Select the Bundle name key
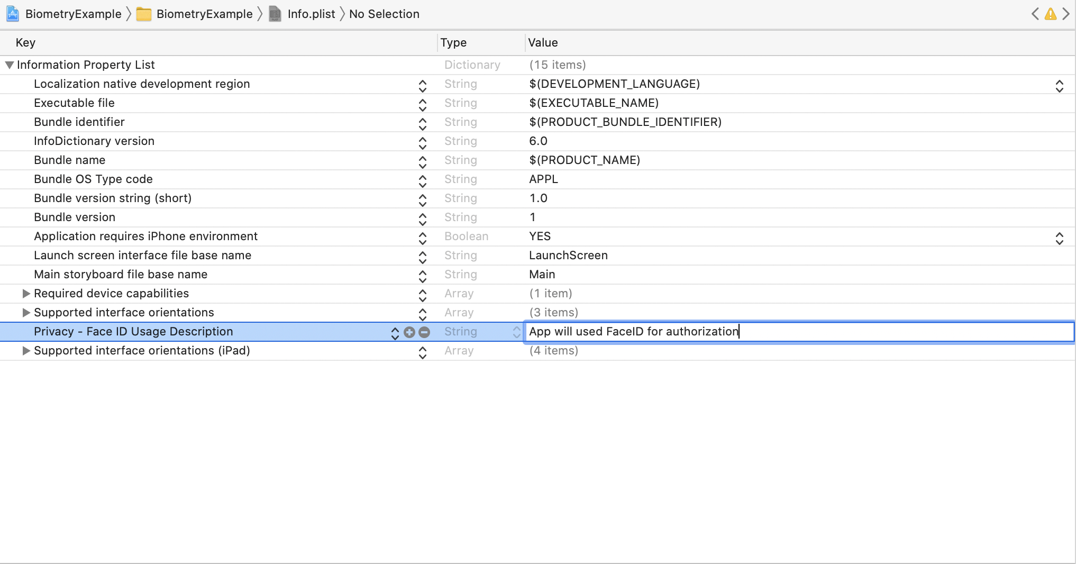 [x=69, y=160]
